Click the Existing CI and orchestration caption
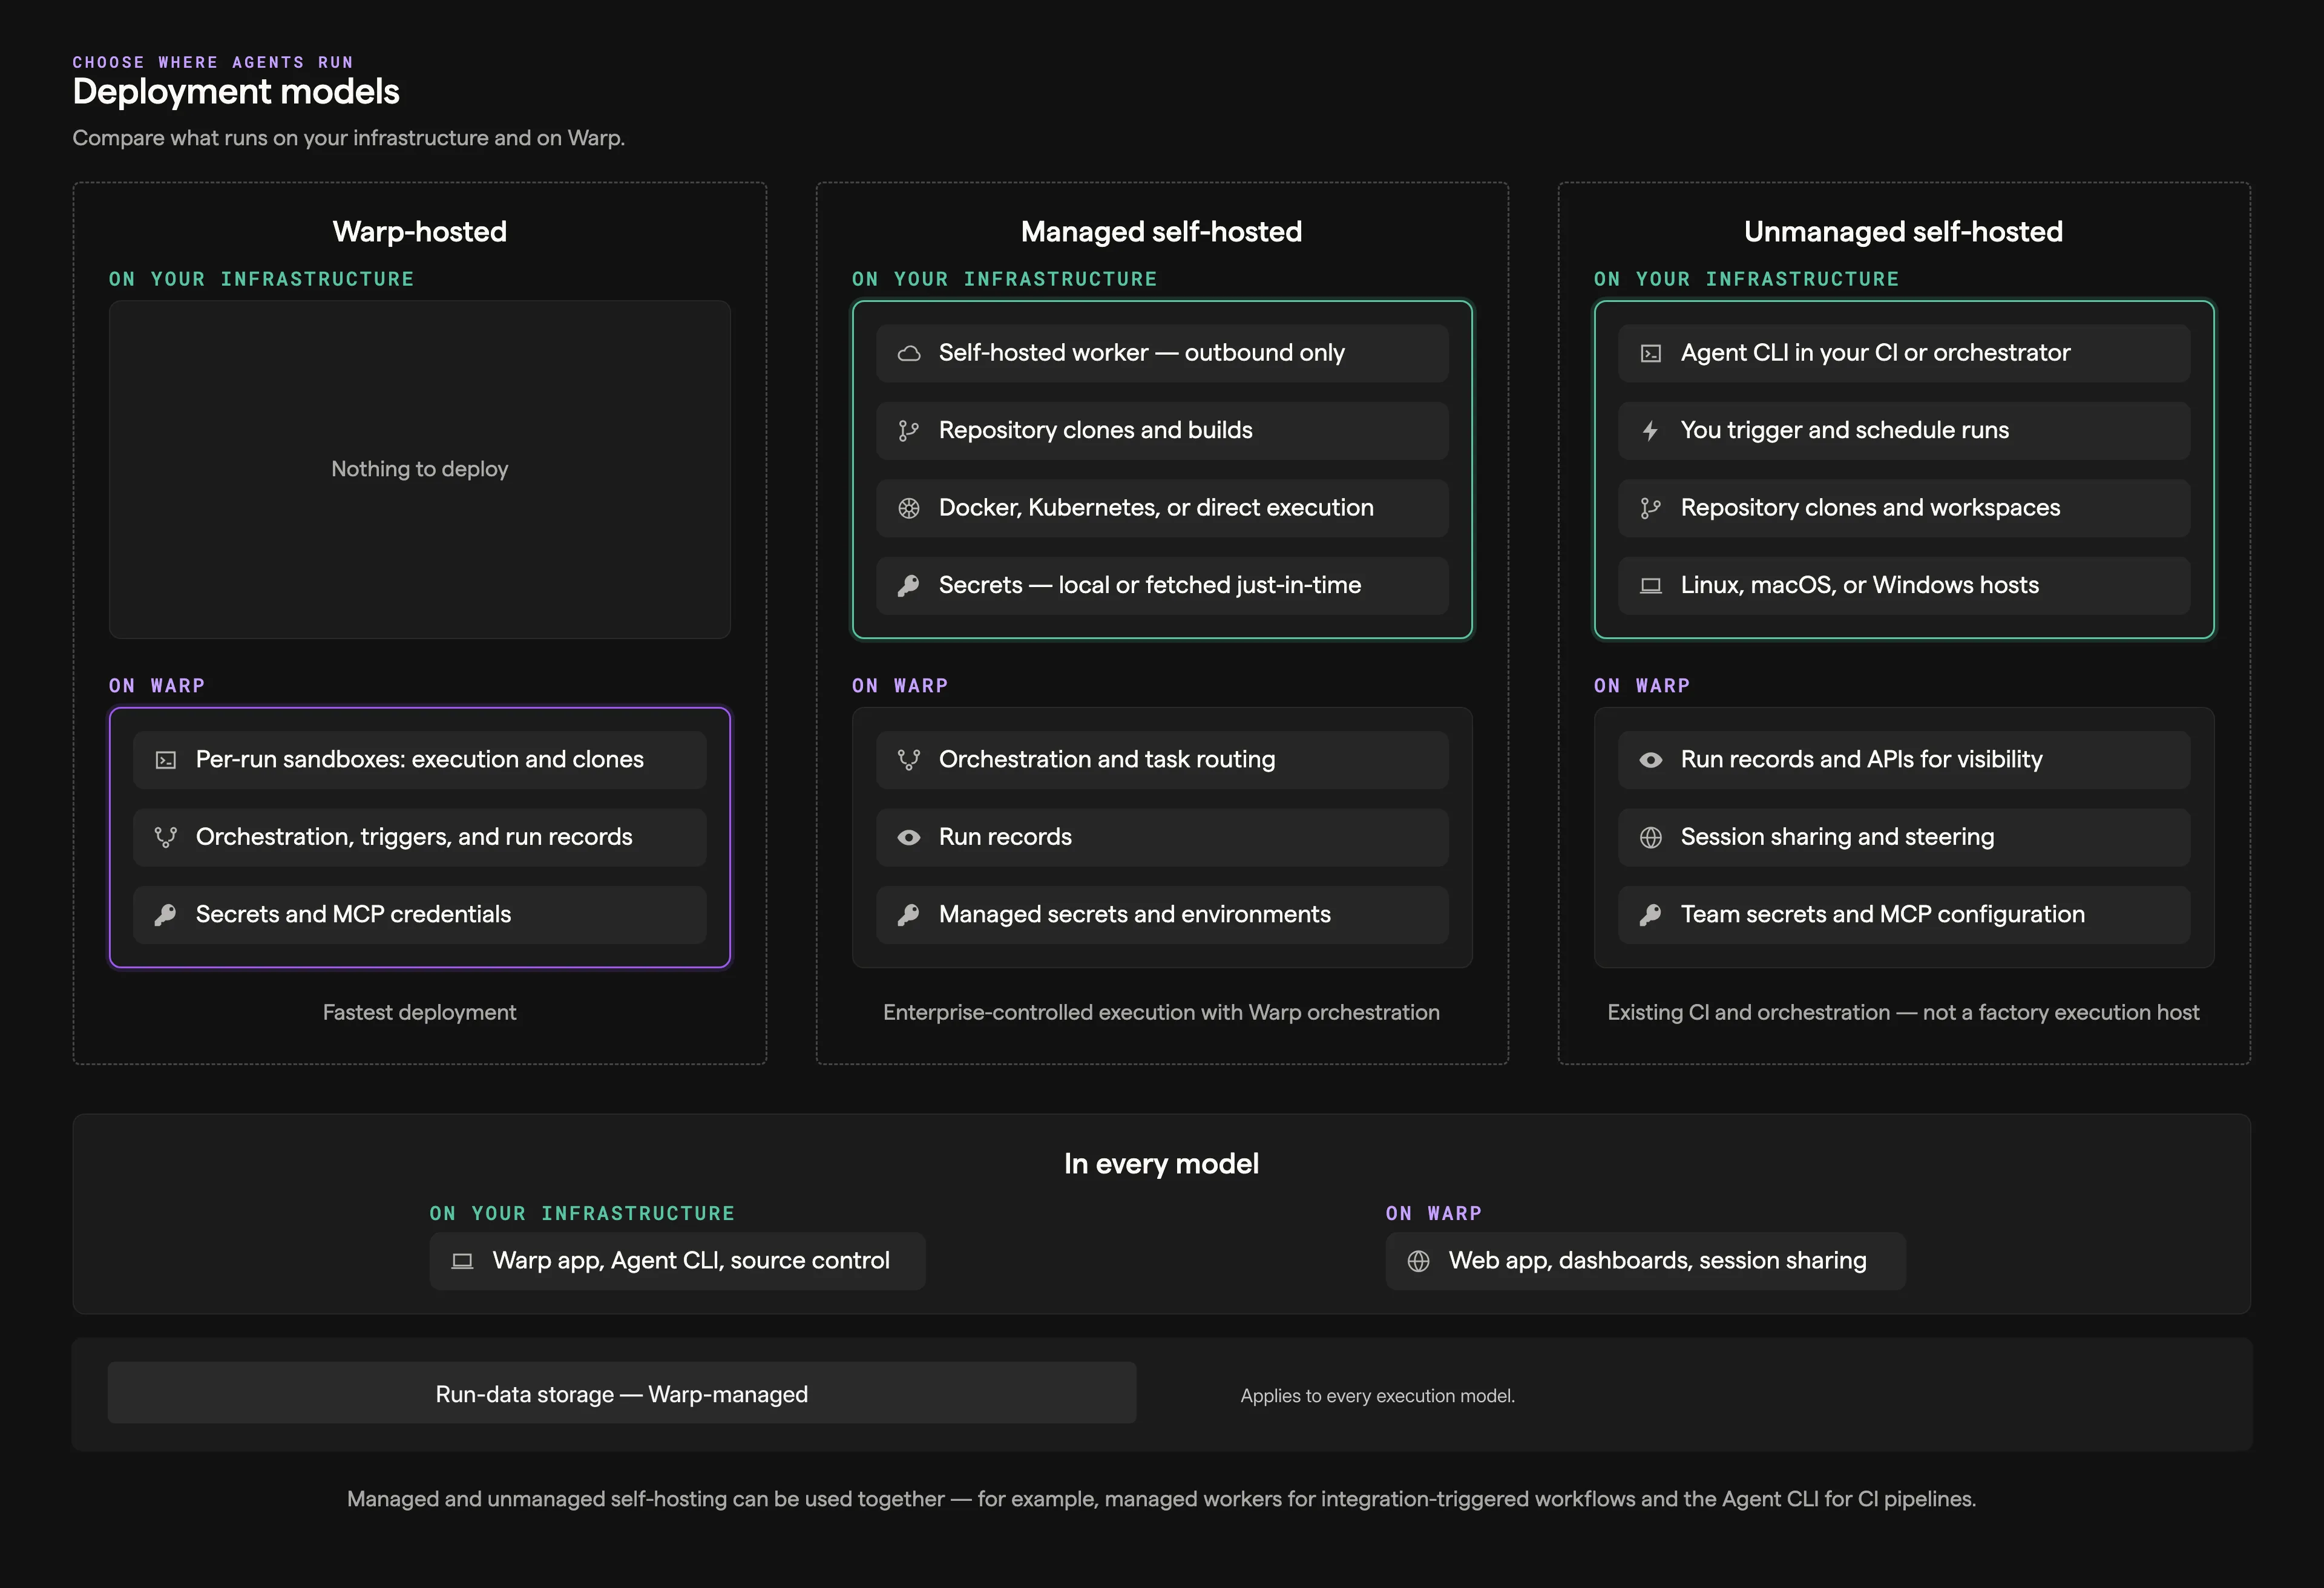2324x1588 pixels. 1903,1012
